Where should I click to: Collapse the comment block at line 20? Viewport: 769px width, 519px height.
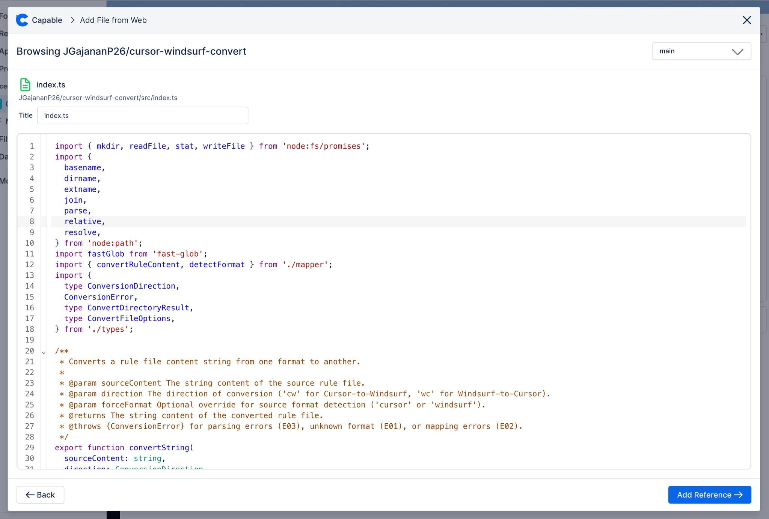coord(44,353)
